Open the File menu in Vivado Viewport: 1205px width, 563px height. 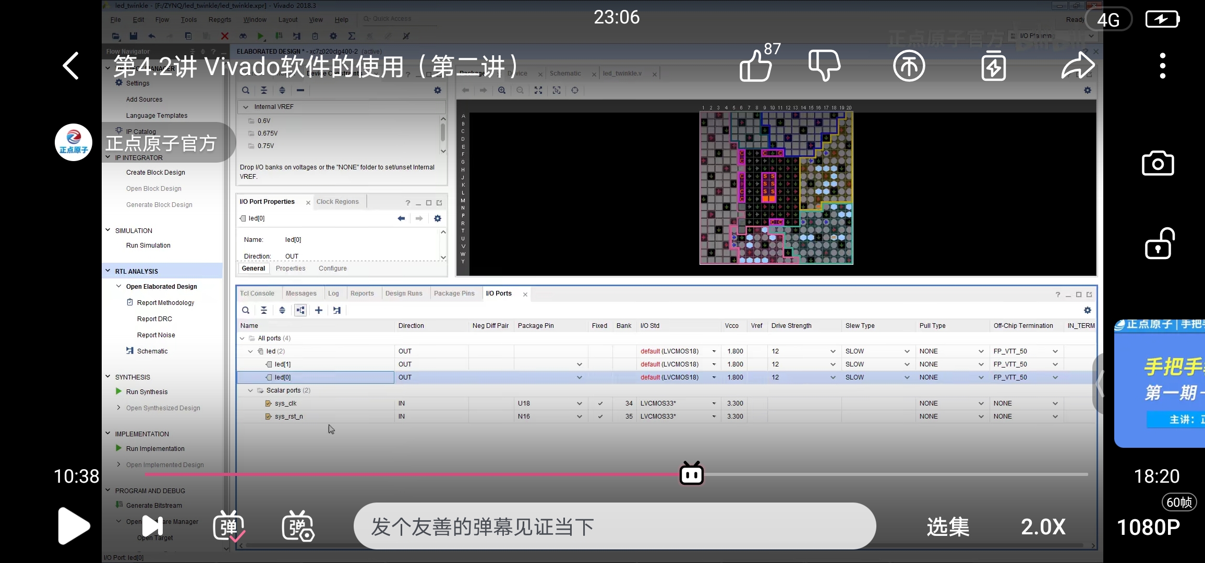[x=116, y=20]
